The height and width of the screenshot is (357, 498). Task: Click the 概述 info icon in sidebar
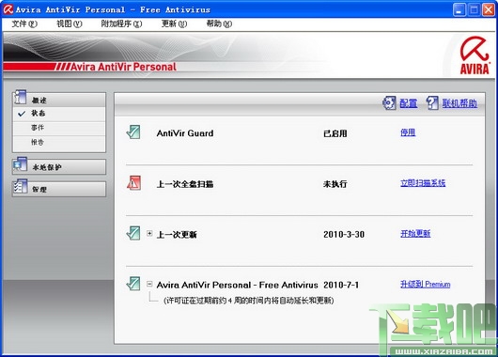point(20,97)
